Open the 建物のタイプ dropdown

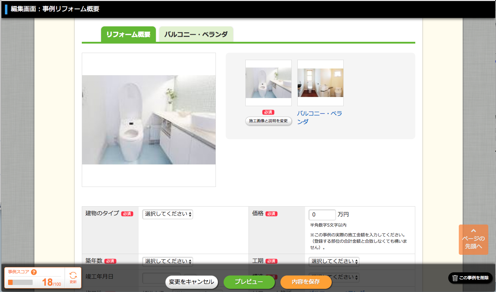[x=167, y=214]
